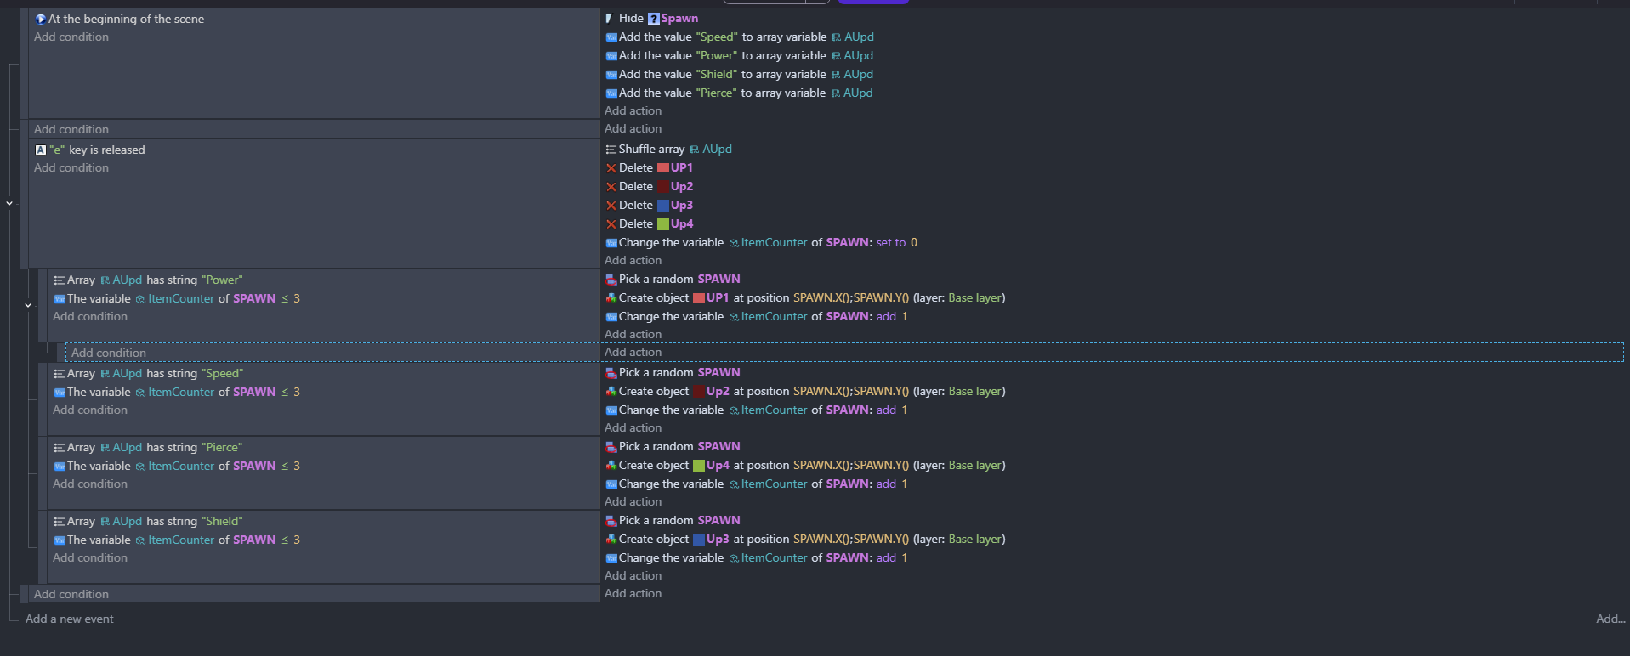Screen dimensions: 1630x656
Task: Click the AUpd variable in Shuffle array action
Action: [717, 150]
